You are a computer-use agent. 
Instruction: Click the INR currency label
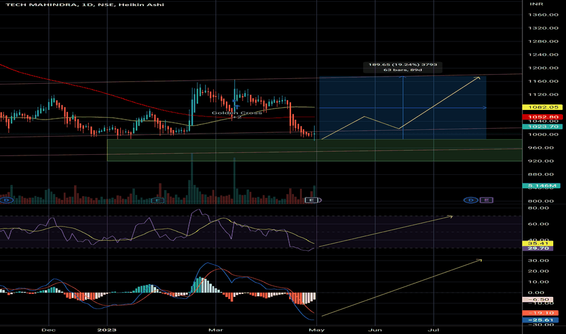coord(536,4)
